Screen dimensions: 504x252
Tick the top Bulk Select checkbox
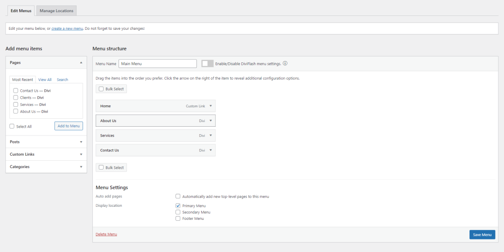101,89
